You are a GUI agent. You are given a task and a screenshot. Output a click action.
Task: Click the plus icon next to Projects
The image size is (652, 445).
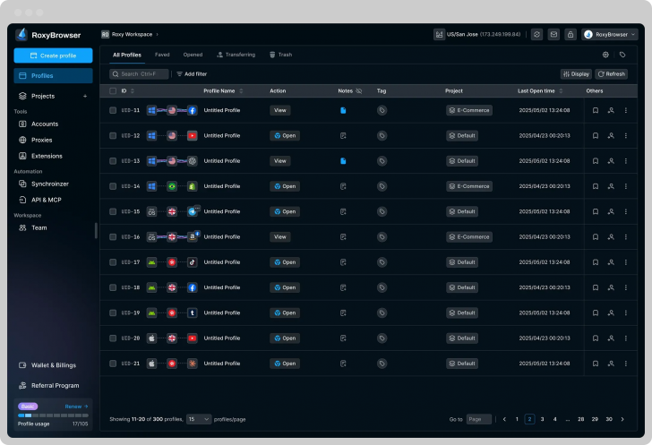tap(85, 96)
